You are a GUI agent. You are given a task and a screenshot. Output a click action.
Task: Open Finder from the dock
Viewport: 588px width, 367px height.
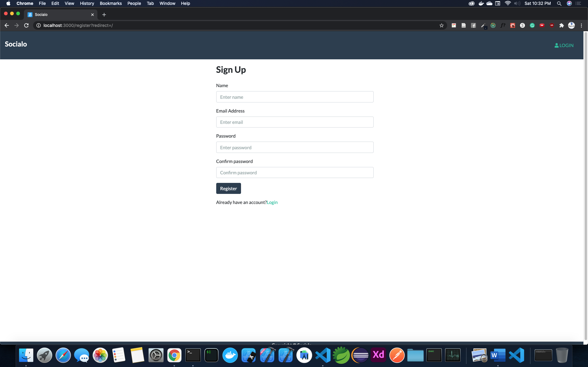pos(26,355)
